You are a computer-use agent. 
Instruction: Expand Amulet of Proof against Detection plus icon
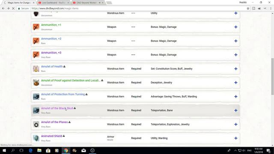pyautogui.click(x=236, y=83)
